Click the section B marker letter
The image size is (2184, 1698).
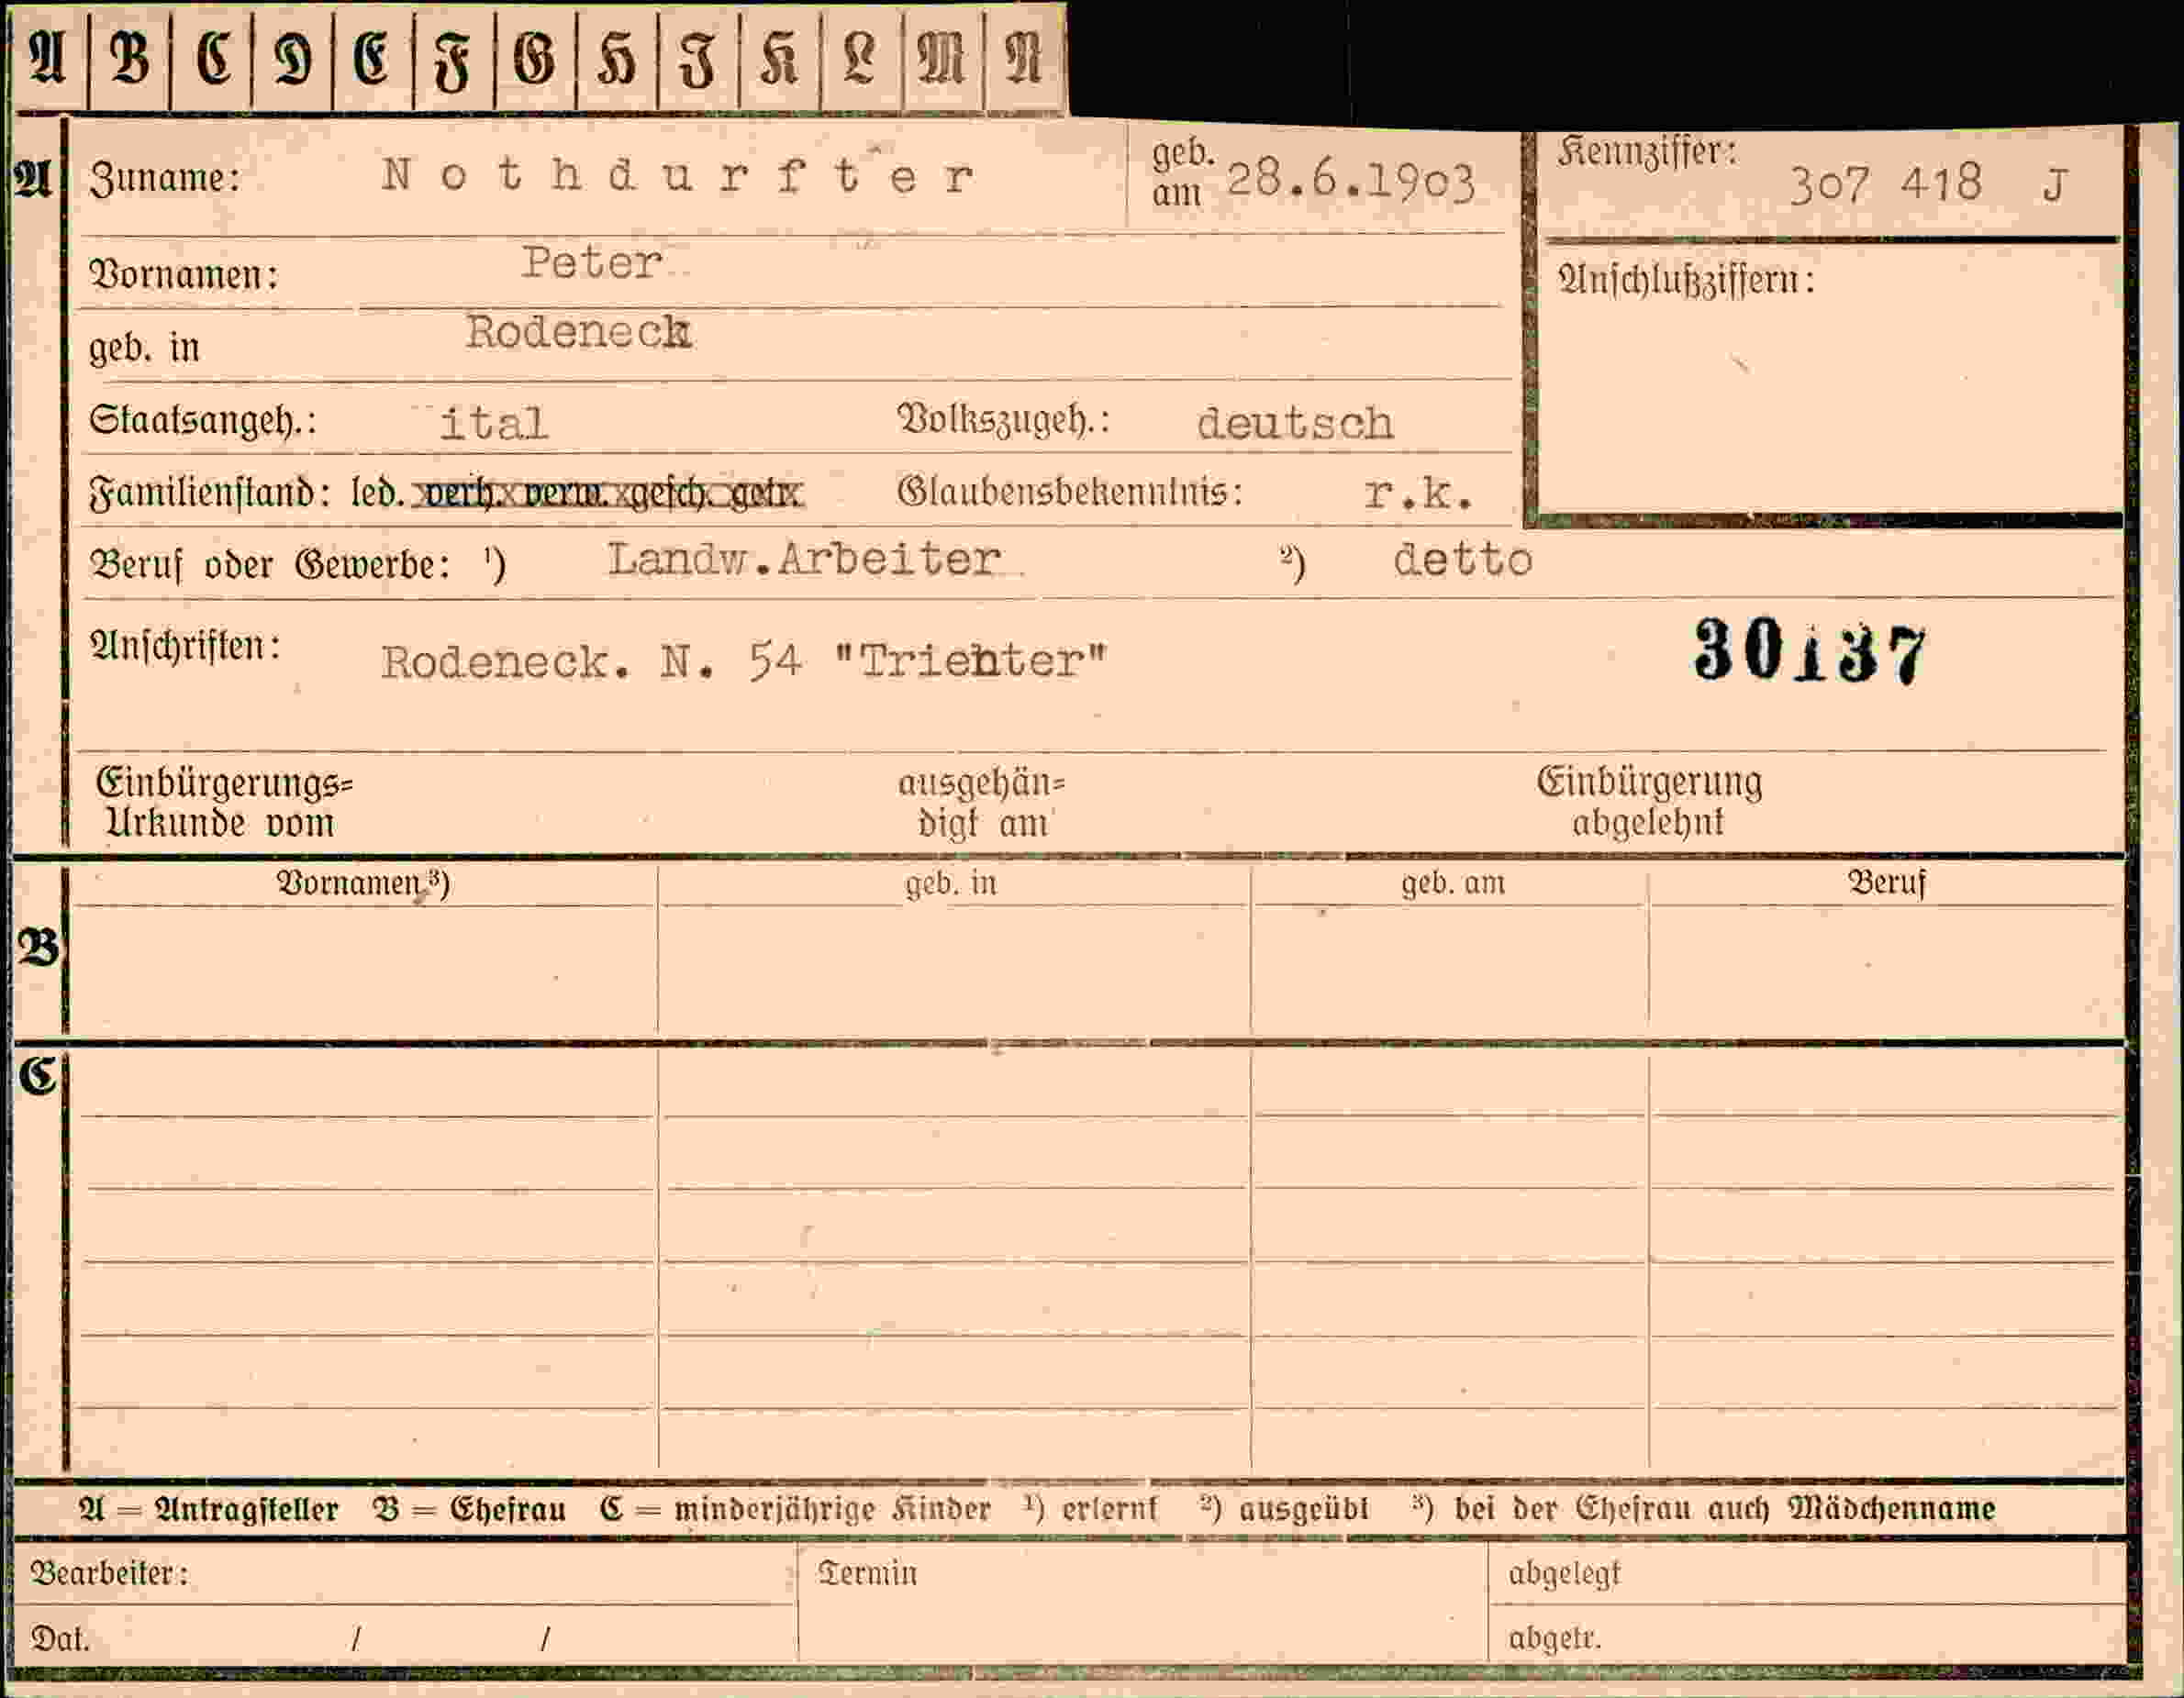(x=39, y=947)
